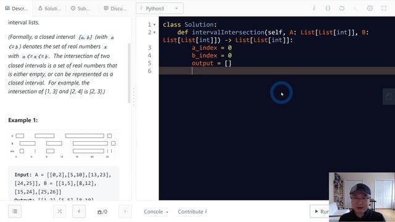Open editor settings gear icon
This screenshot has height=222, width=395.
(370, 8)
